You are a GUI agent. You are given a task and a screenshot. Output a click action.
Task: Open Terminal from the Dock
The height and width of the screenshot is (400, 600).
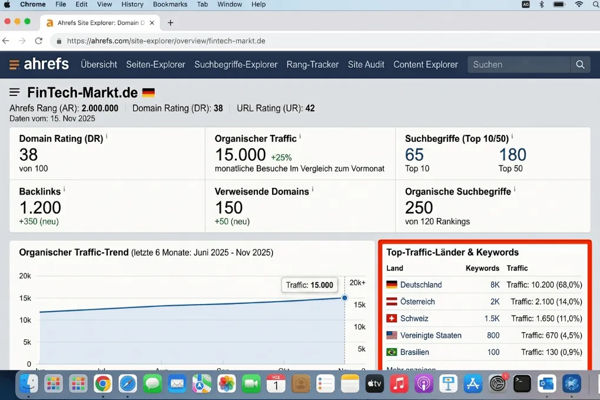pos(522,384)
